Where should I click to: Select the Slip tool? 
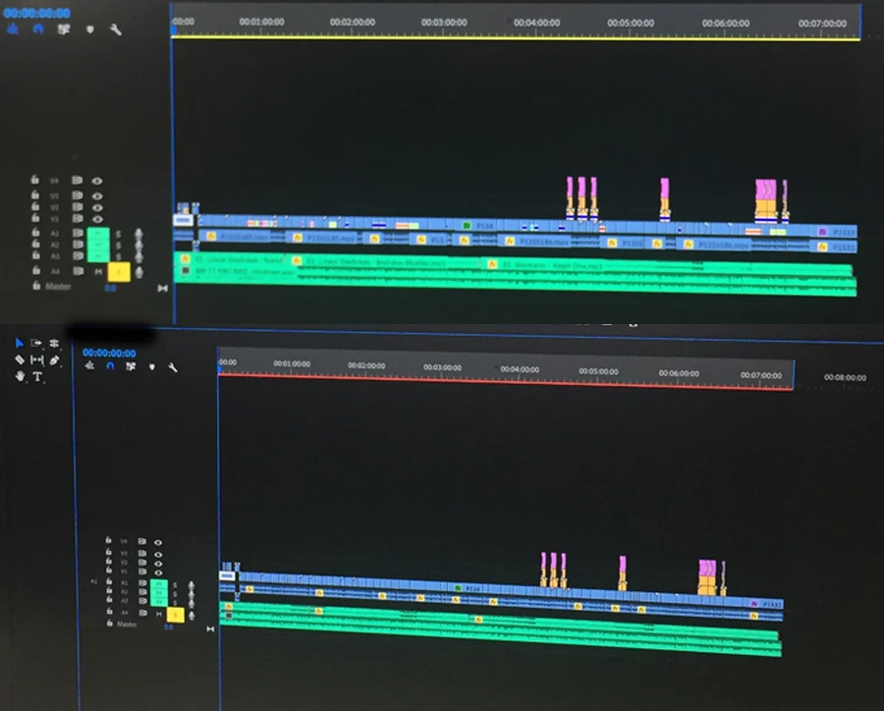pos(36,359)
